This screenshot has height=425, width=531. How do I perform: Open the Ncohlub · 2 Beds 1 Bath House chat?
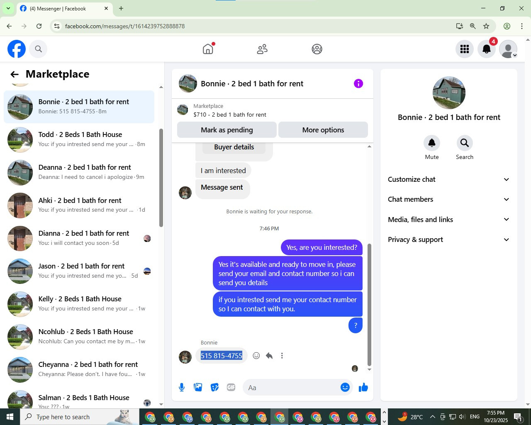tap(79, 337)
